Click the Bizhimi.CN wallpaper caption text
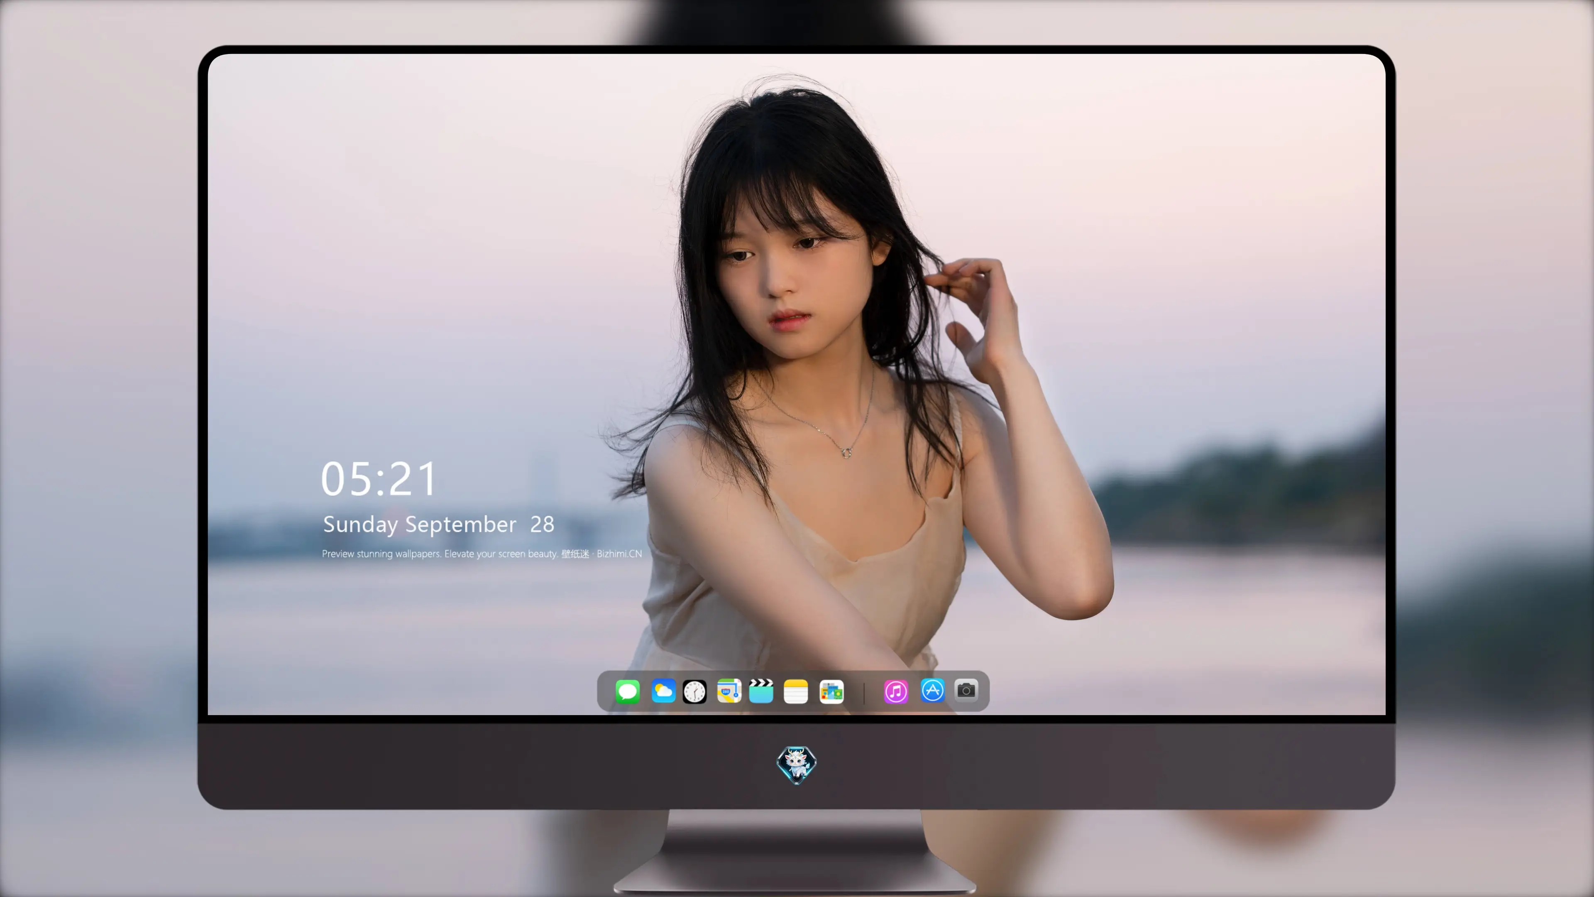1594x897 pixels. (482, 554)
